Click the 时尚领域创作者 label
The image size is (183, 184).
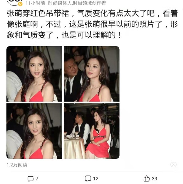click(x=89, y=3)
